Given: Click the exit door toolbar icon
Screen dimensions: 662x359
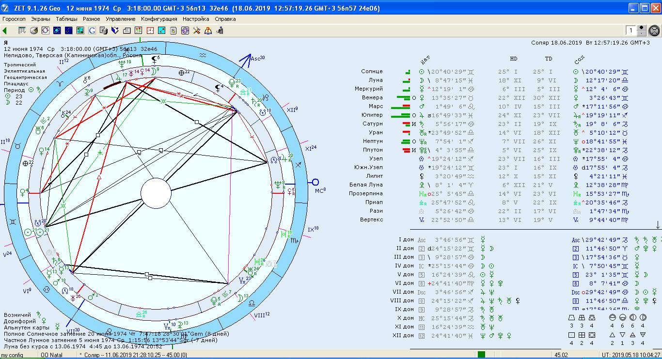Looking at the screenshot, I should tap(220, 31).
